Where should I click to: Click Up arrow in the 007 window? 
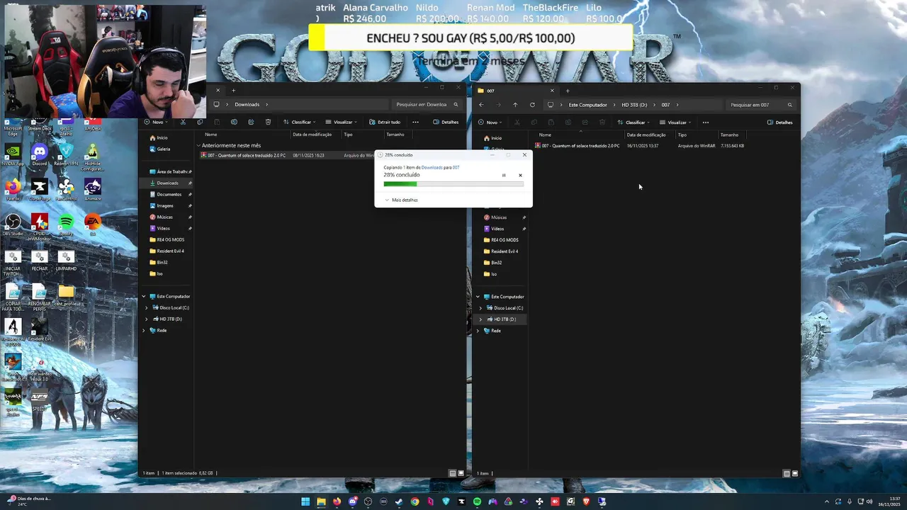pyautogui.click(x=515, y=105)
